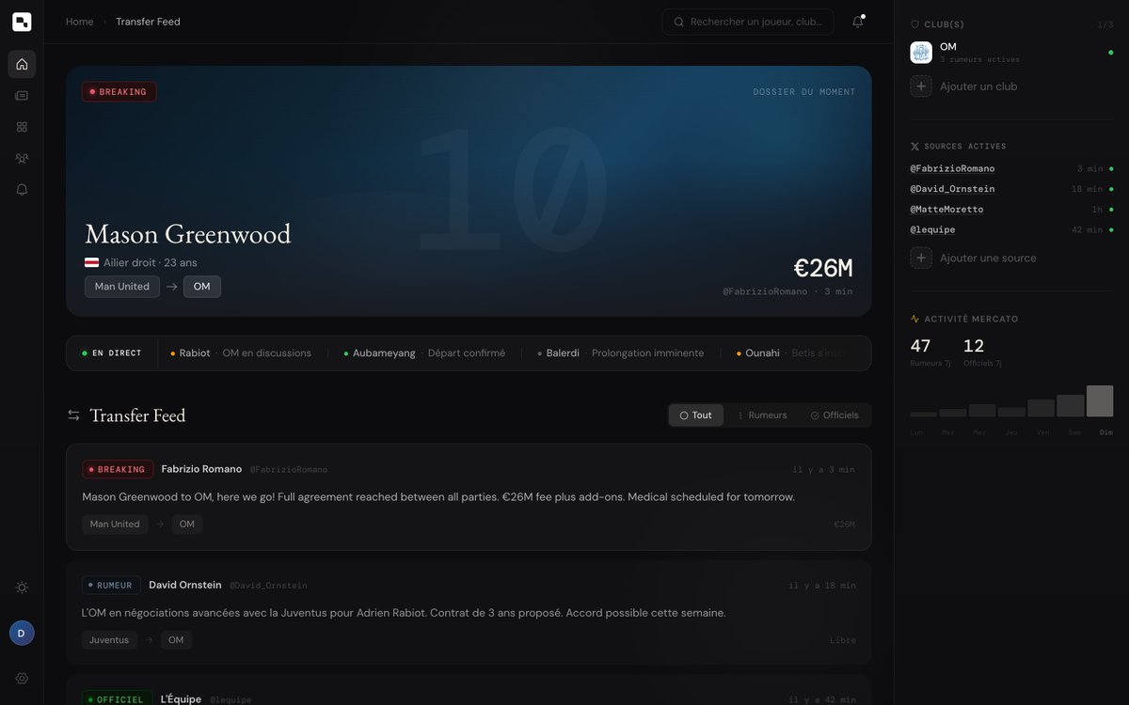The height and width of the screenshot is (705, 1129).
Task: Open the Home icon in the sidebar
Action: pos(22,64)
